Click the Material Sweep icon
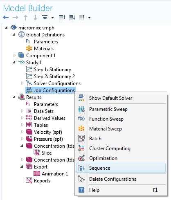The height and width of the screenshot is (200, 171). coord(81,128)
